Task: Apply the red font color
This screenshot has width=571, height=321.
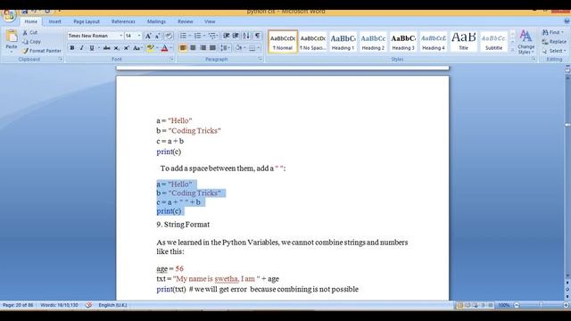Action: (164, 48)
